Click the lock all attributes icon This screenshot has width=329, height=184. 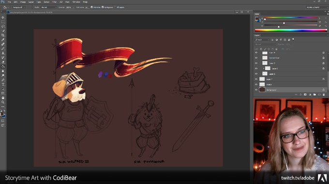tap(276, 49)
